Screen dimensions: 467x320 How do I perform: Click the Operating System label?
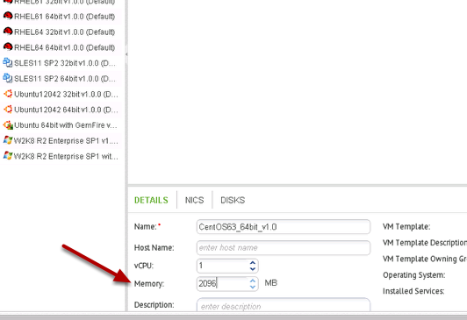[414, 275]
